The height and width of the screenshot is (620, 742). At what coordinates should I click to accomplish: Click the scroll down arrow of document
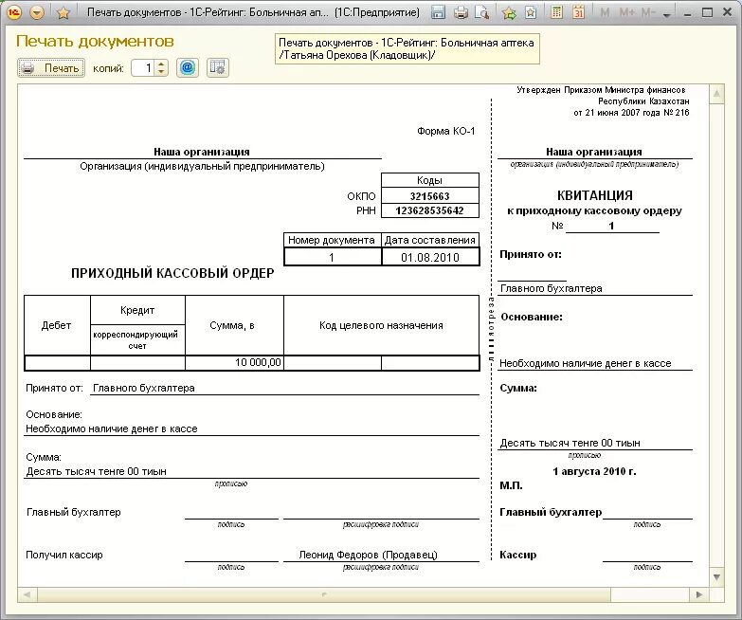click(717, 577)
